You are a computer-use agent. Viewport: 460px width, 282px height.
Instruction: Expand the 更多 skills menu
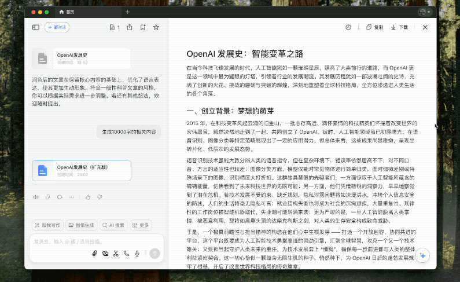[x=141, y=225]
